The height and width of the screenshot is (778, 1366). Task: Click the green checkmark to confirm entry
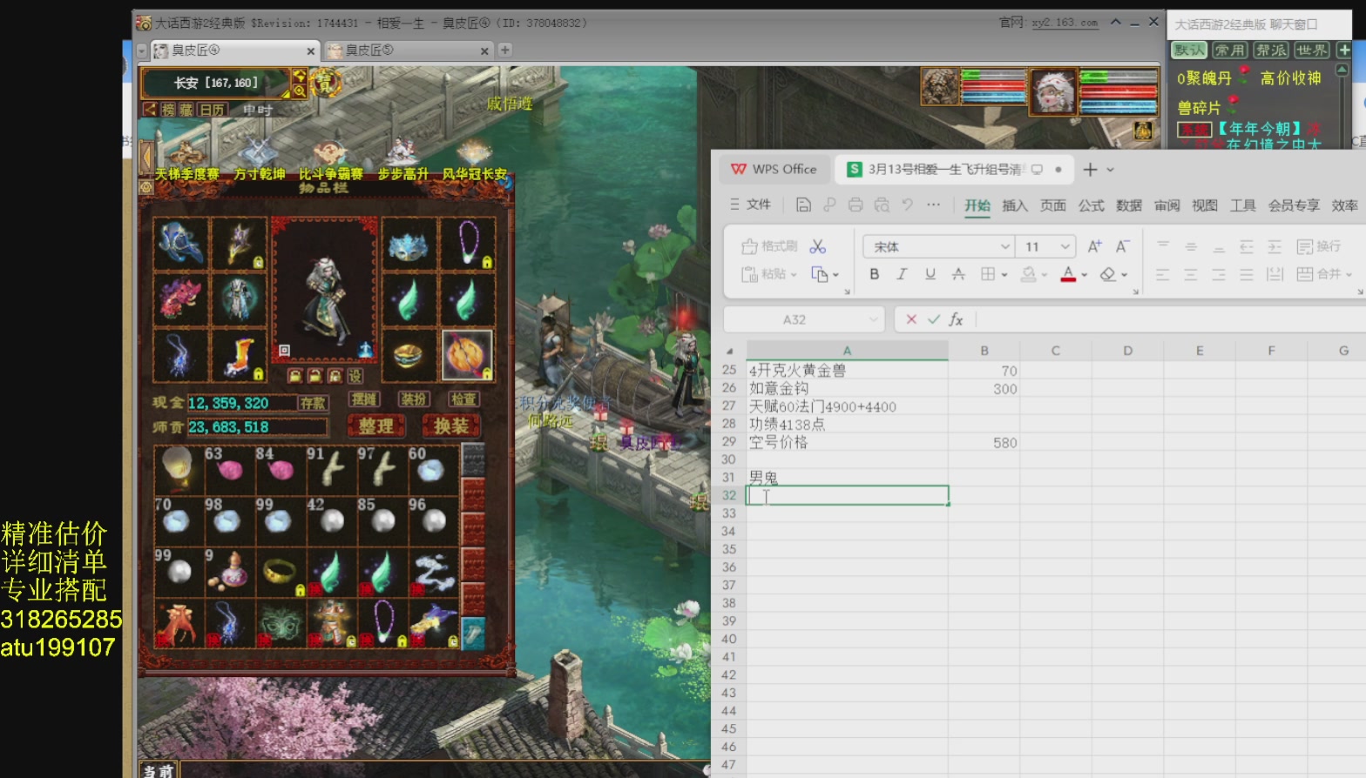pyautogui.click(x=934, y=319)
